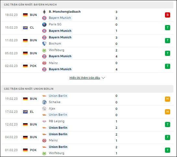Click the Champions League flag icon on 15.02.23
Viewport: 177px width, 157px height.
pos(25,28)
